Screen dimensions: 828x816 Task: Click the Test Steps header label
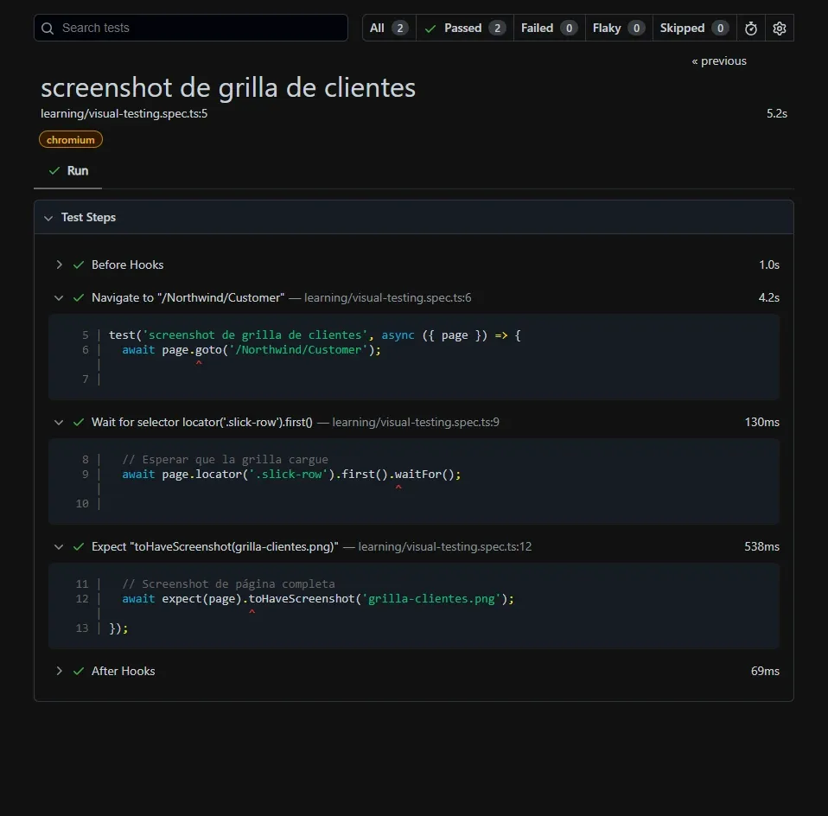pos(88,218)
